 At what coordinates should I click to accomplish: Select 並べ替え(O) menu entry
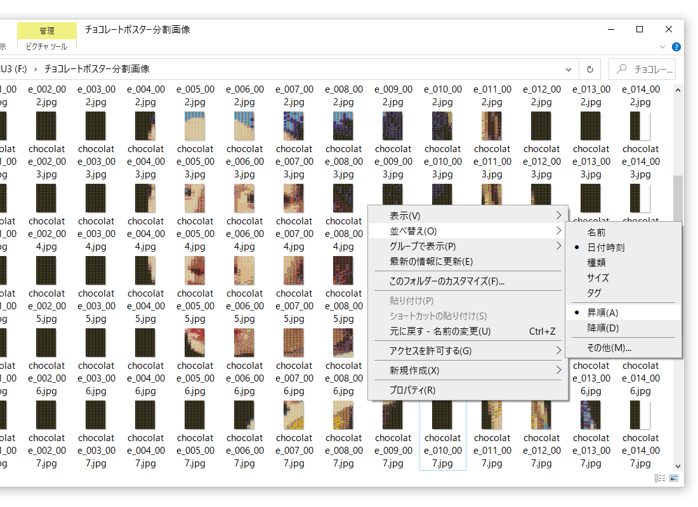click(x=468, y=231)
